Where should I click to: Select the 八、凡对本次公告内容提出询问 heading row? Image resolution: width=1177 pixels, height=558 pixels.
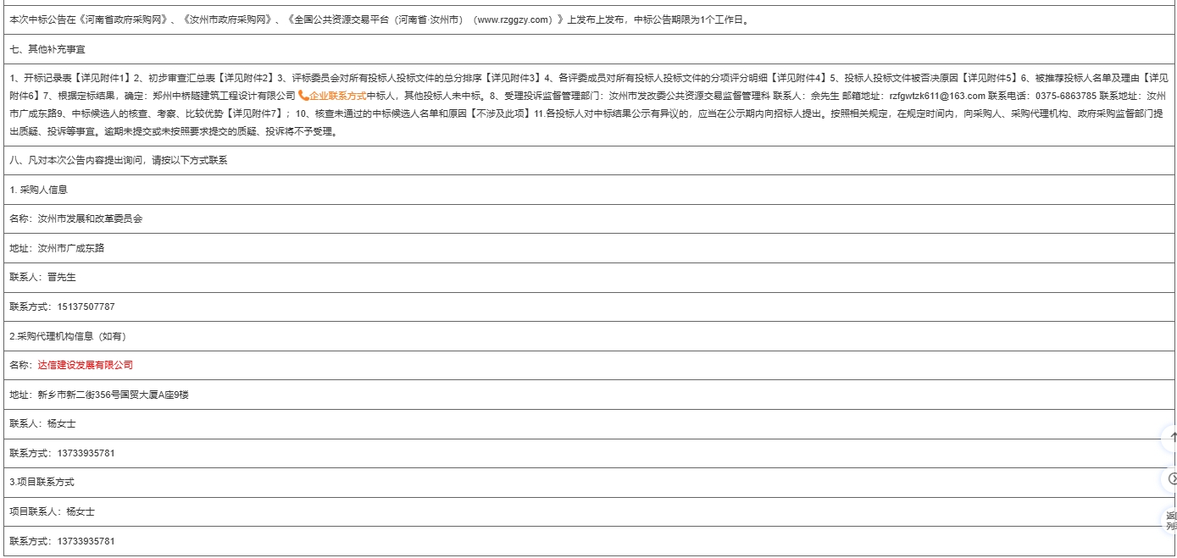(118, 160)
